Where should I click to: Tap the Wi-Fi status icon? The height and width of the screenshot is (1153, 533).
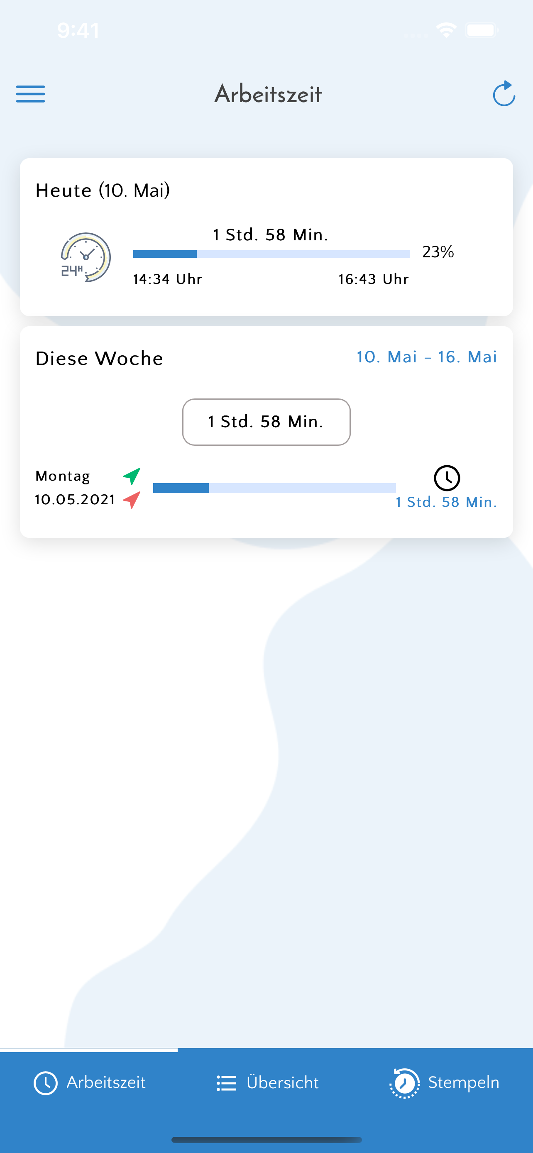(x=446, y=30)
